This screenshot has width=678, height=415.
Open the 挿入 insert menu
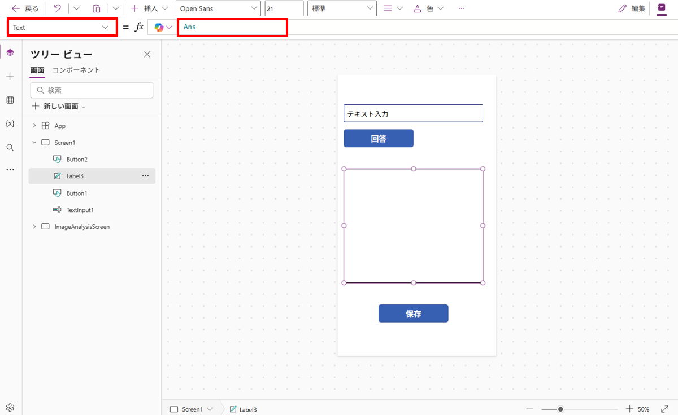[x=149, y=8]
